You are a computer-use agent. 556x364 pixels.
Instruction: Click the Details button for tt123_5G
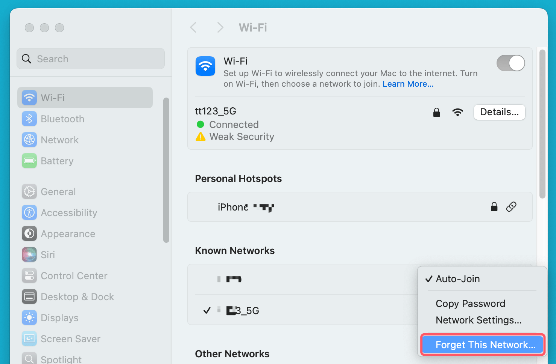pyautogui.click(x=499, y=112)
